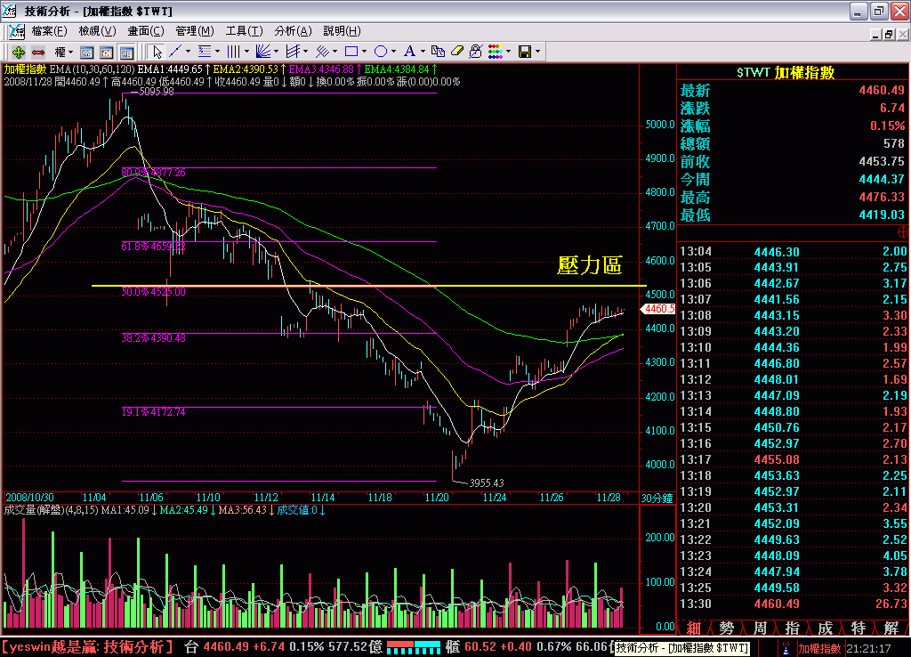Select the 13:17 tick row showing 4455.08
This screenshot has height=657, width=911.
[x=793, y=459]
